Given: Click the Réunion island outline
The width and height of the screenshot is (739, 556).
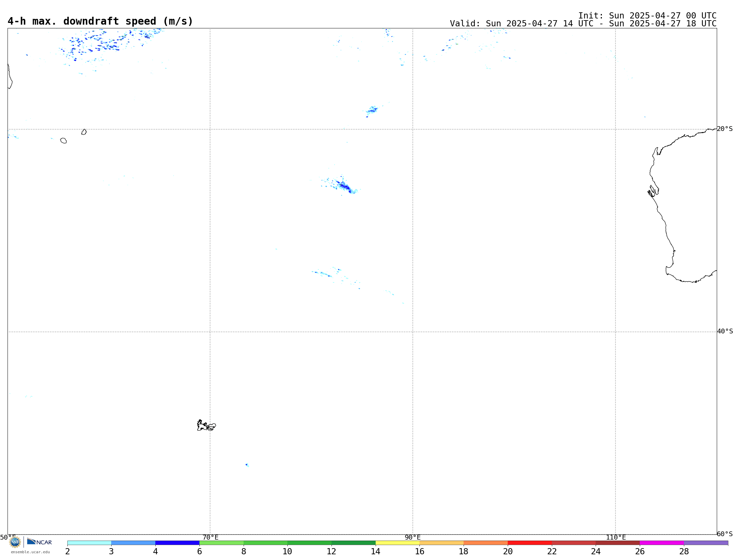Looking at the screenshot, I should pyautogui.click(x=63, y=141).
